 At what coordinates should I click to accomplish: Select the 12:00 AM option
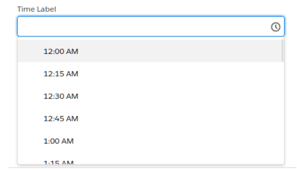[150, 51]
